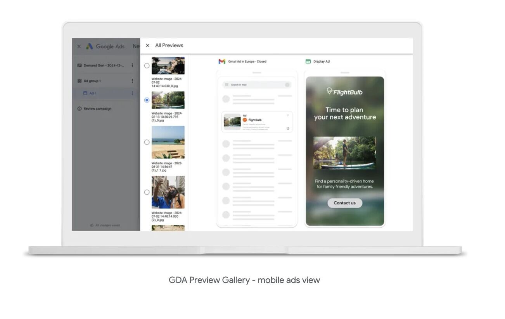Click the Review campaign info icon
The image size is (505, 319).
point(80,109)
